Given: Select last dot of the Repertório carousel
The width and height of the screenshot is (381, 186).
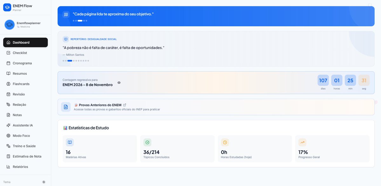Looking at the screenshot, I should click(88, 61).
